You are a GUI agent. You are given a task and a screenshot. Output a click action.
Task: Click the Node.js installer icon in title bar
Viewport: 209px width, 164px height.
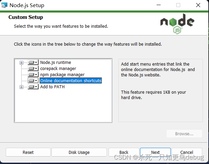pos(4,5)
